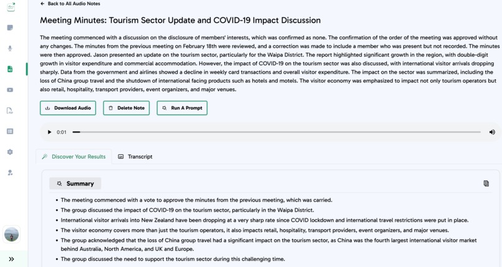Image resolution: width=502 pixels, height=267 pixels.
Task: Open the video icon in sidebar
Action: 10,90
